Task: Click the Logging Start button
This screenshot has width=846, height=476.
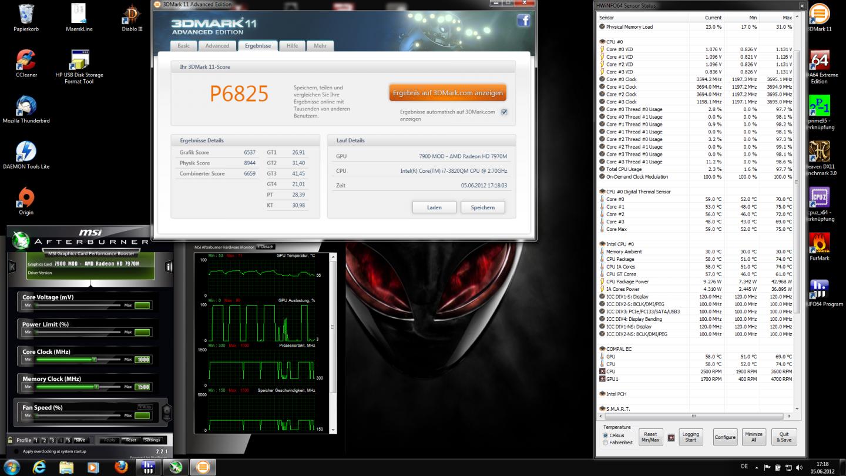Action: pyautogui.click(x=690, y=437)
